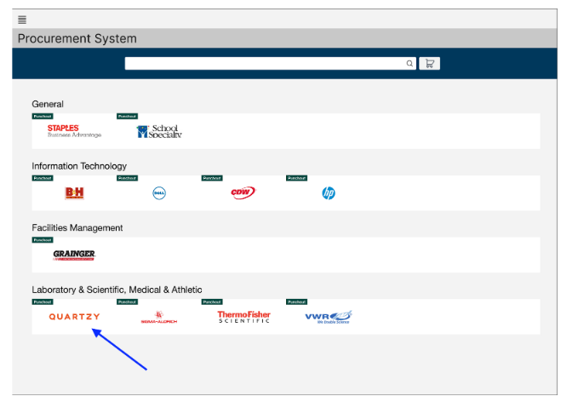Click the Punchout badge above B&H
The width and height of the screenshot is (567, 402).
43,178
